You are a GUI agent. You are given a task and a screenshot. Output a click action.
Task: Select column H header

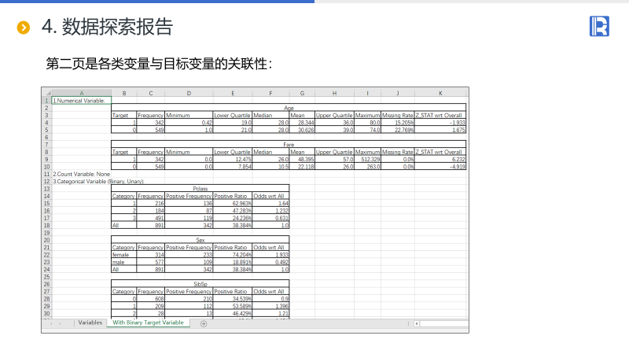tap(335, 93)
